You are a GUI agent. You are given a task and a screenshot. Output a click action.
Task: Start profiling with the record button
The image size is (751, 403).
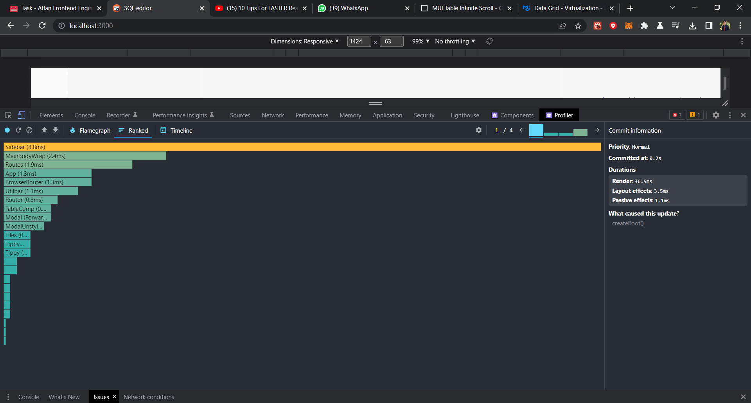click(7, 130)
